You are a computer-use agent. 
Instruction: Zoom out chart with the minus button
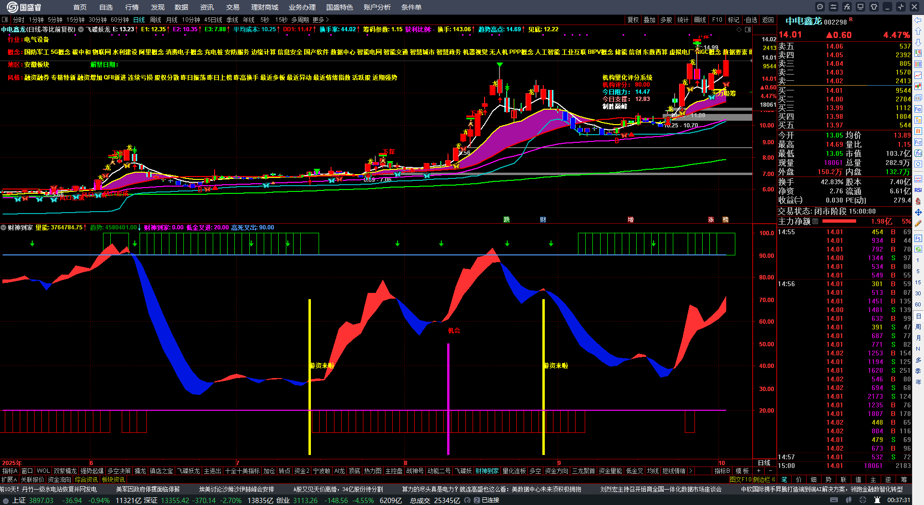[x=770, y=471]
